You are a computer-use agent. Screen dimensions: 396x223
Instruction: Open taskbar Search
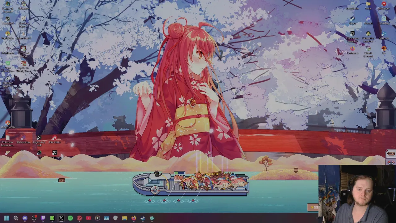(16, 218)
